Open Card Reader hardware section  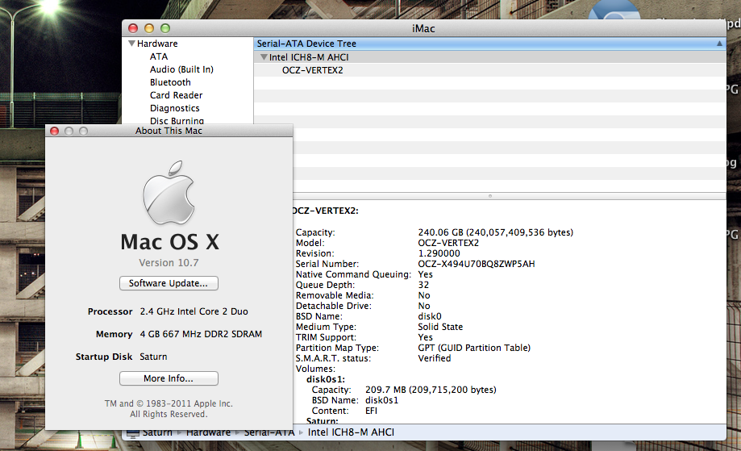176,95
